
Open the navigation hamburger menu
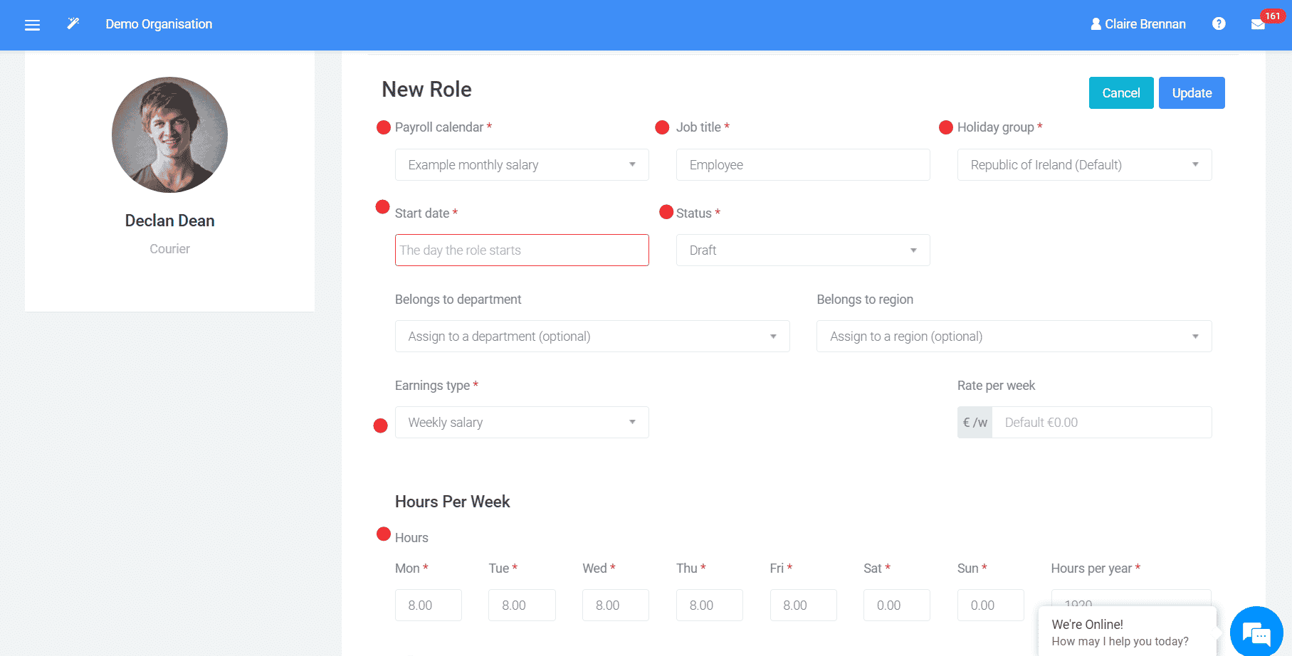pos(32,24)
